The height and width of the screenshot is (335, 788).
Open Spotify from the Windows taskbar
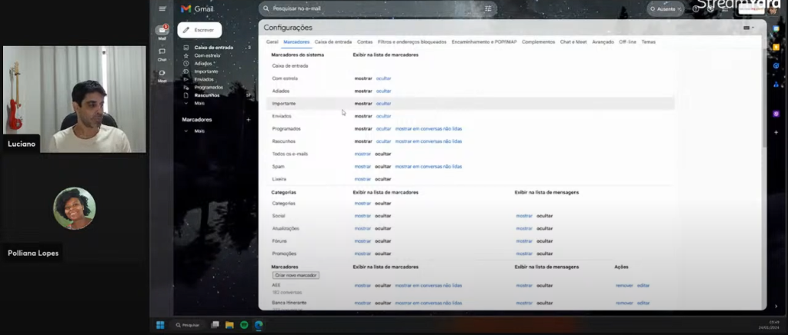244,325
